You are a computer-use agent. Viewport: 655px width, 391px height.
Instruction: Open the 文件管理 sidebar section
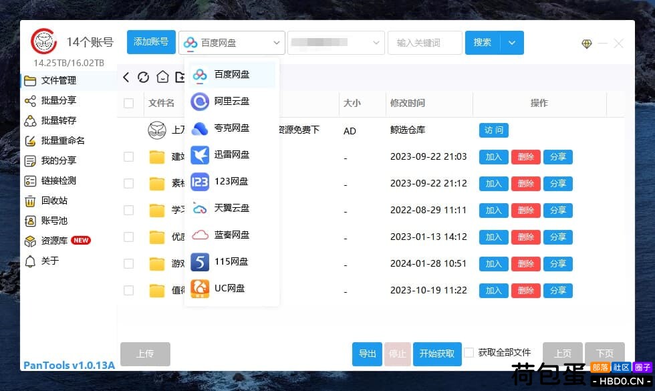click(68, 80)
